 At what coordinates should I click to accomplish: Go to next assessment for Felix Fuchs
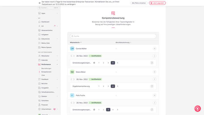[74, 103]
